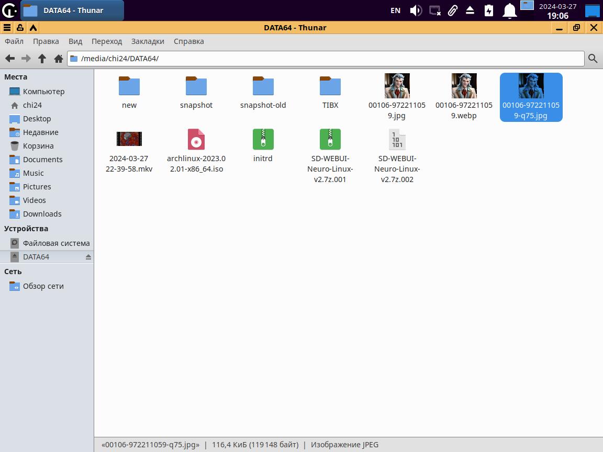The image size is (603, 452).
Task: Toggle the always-on-top window button in titlebar
Action: [x=33, y=28]
